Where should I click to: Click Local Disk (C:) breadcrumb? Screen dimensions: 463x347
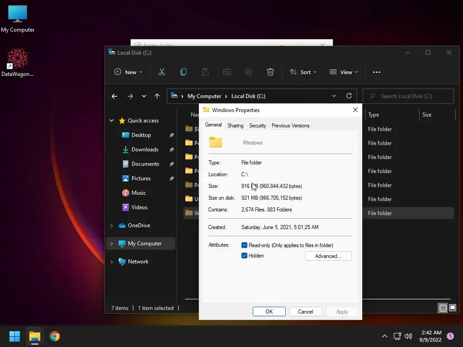pyautogui.click(x=248, y=96)
